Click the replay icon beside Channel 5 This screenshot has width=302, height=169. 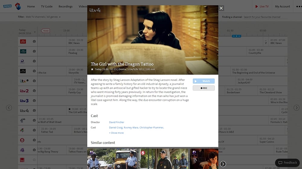34,140
